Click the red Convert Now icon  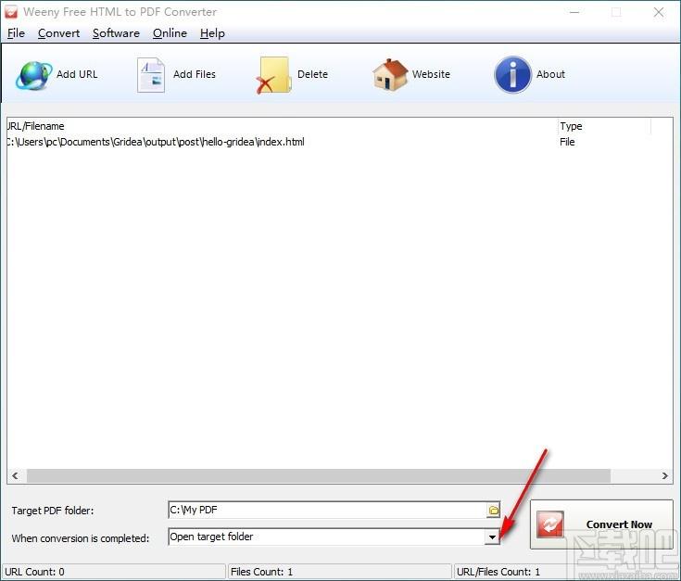549,524
